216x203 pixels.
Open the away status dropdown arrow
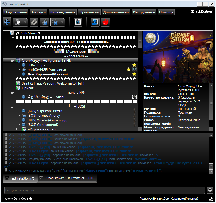point(25,22)
